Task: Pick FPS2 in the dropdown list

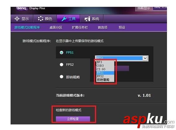Action: click(105, 76)
